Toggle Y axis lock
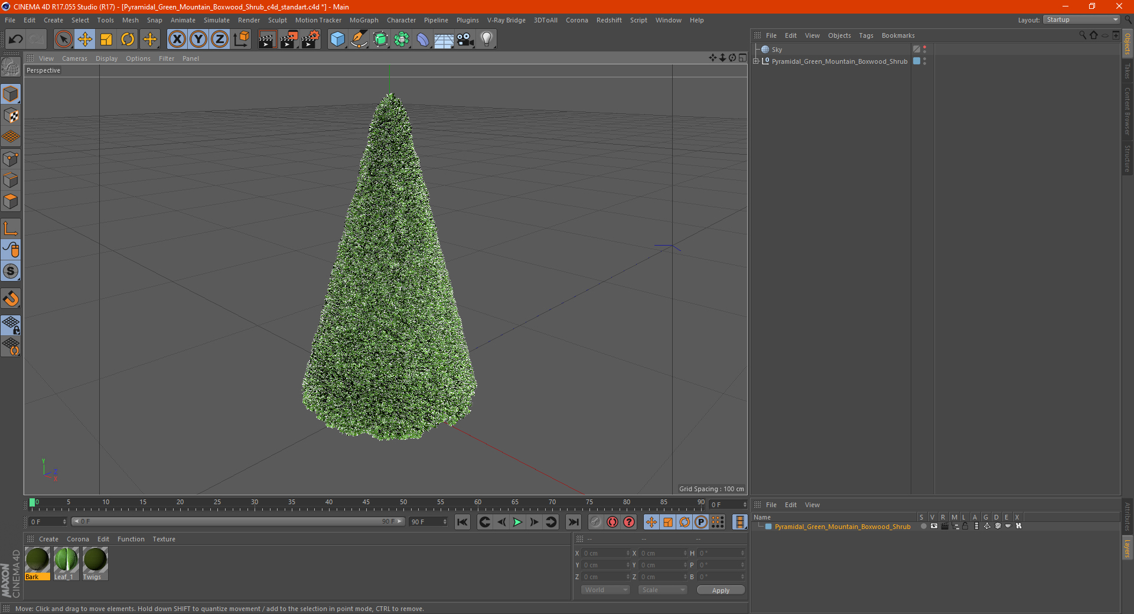This screenshot has height=614, width=1134. click(x=198, y=40)
